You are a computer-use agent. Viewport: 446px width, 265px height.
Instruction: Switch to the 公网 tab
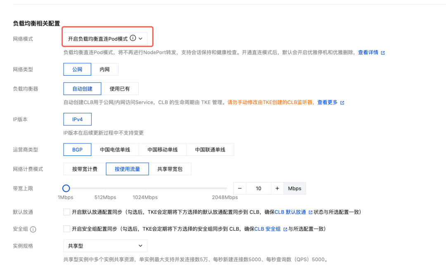77,69
